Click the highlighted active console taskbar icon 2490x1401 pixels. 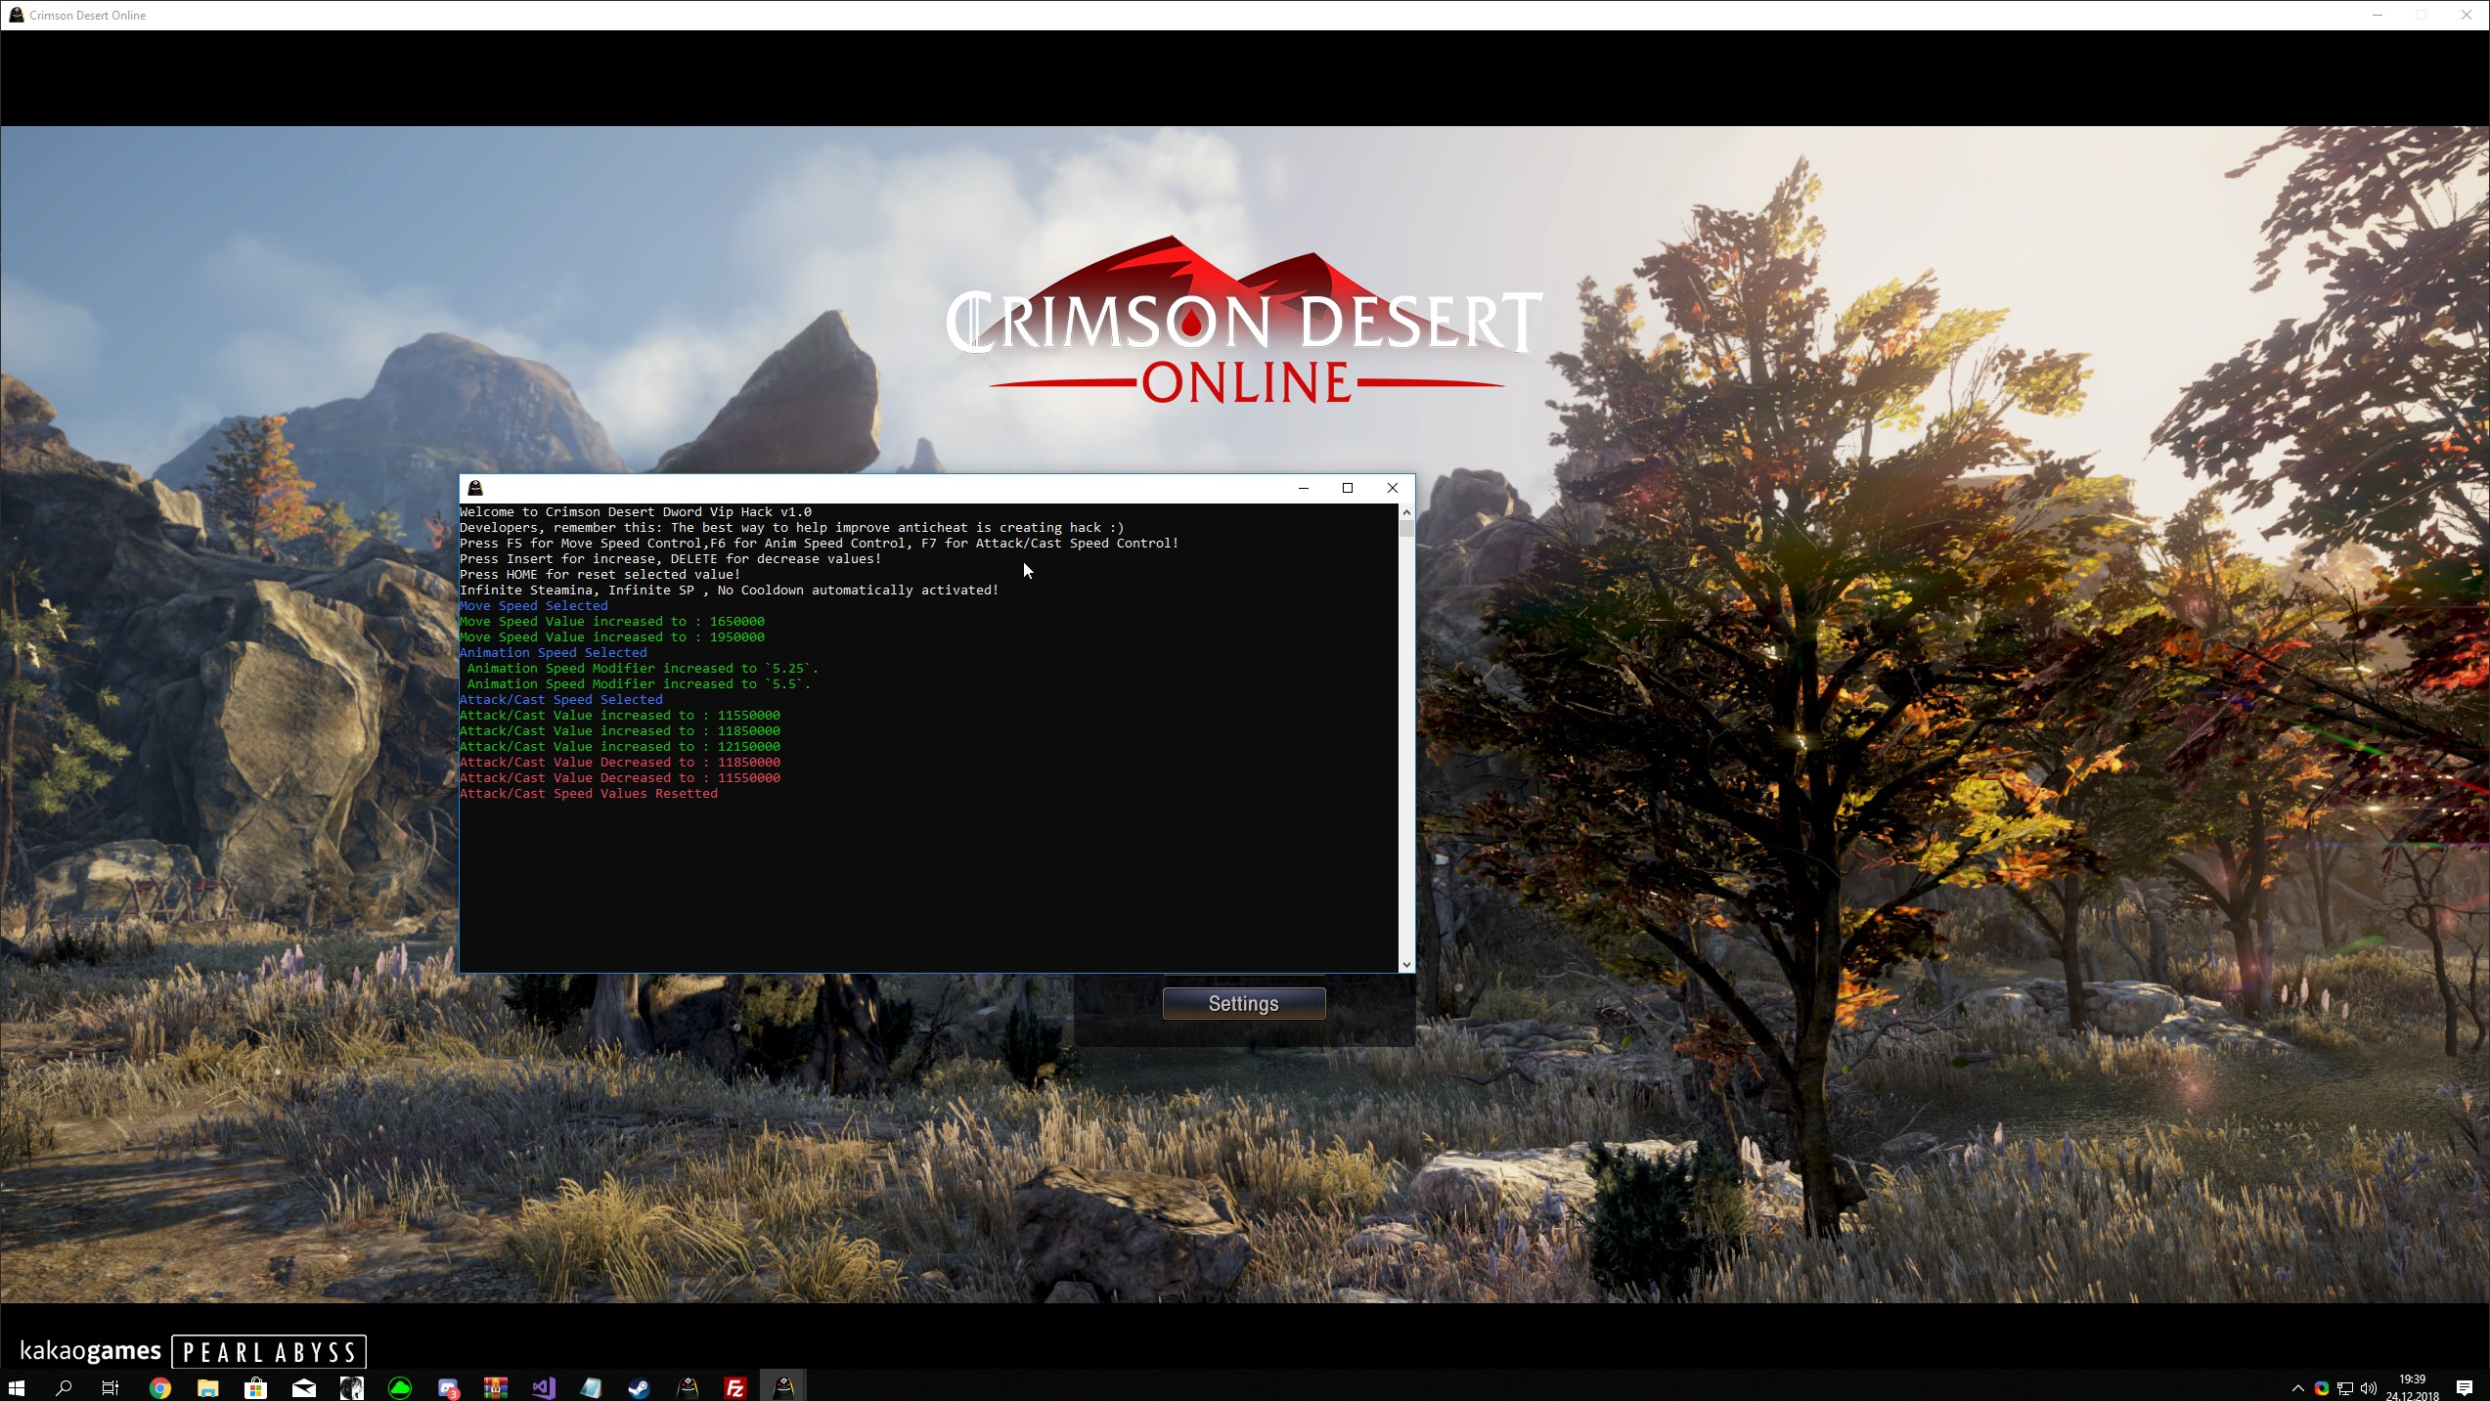pos(783,1386)
